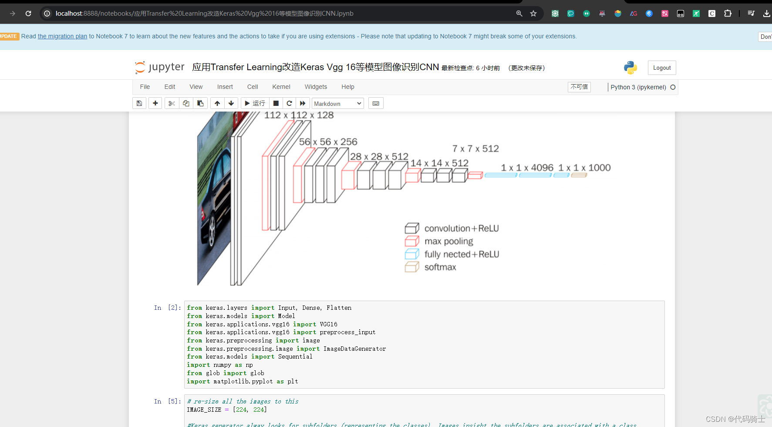Run the selected cell with 运行 button
This screenshot has width=772, height=427.
click(x=254, y=103)
